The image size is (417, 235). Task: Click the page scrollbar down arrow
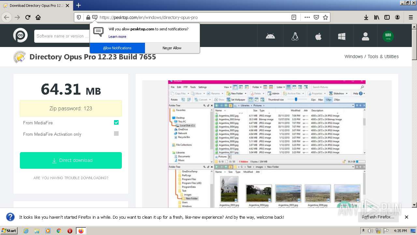[x=414, y=205]
